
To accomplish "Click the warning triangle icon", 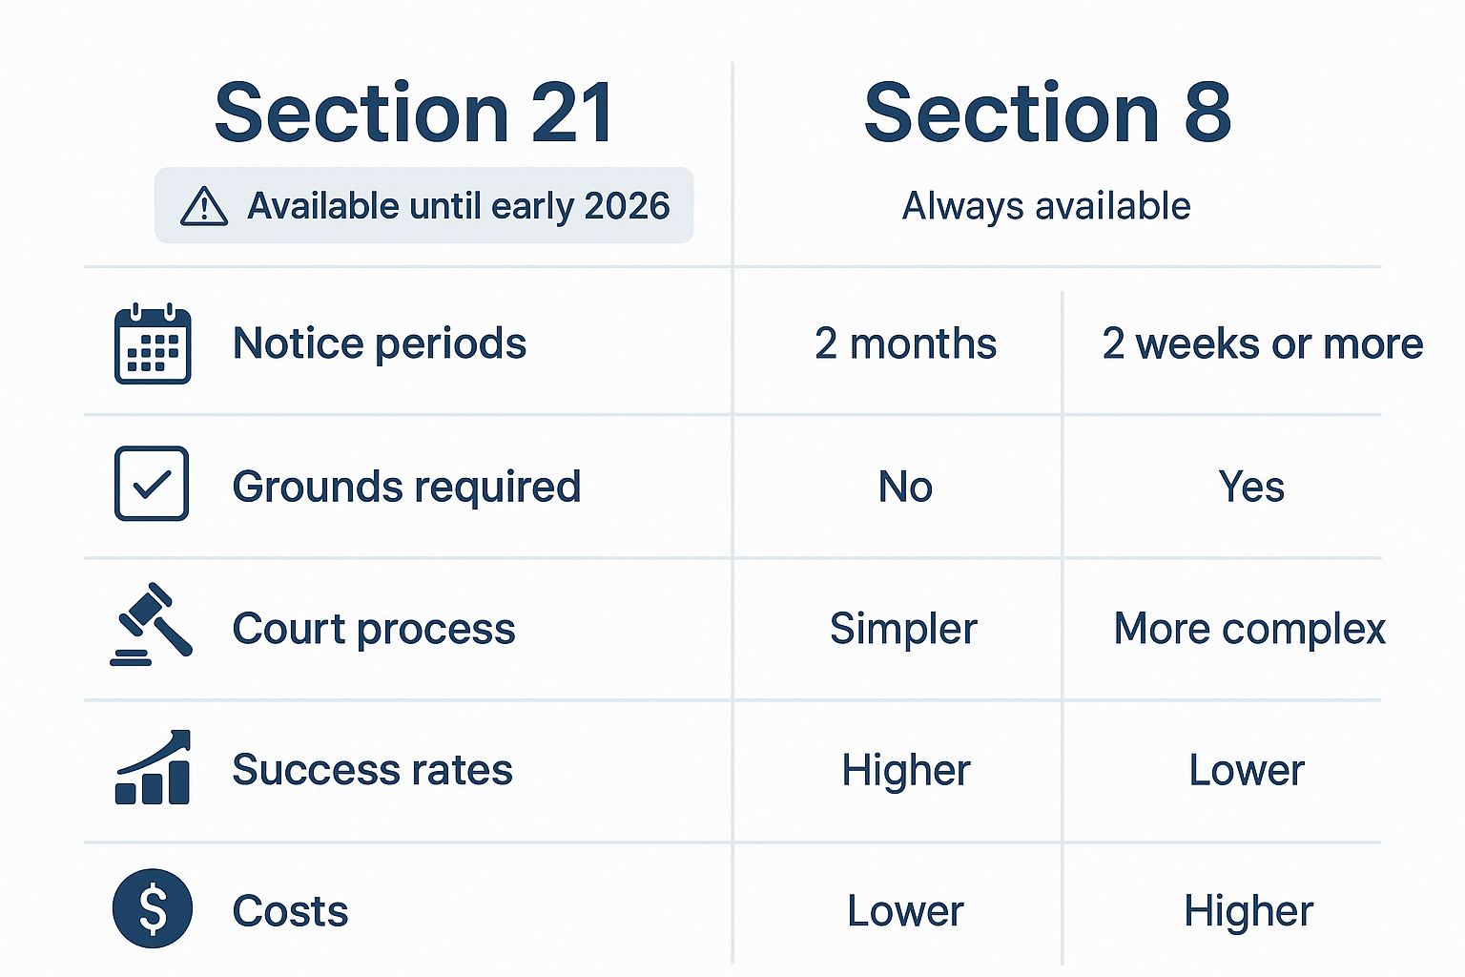I will (204, 206).
